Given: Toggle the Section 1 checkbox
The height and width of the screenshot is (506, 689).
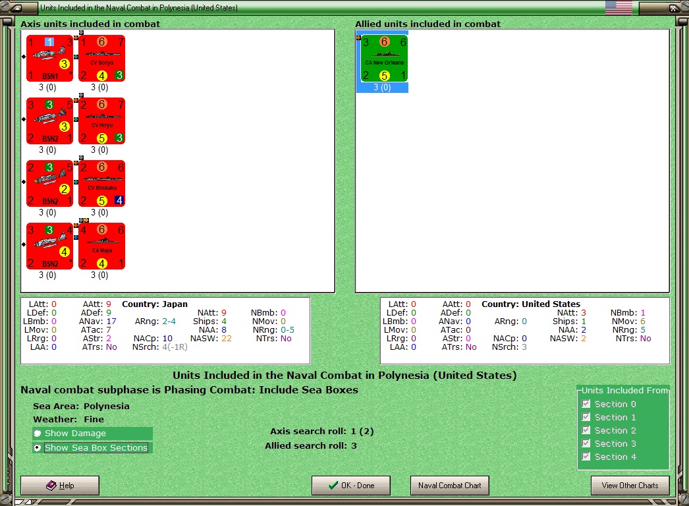Looking at the screenshot, I should (586, 417).
